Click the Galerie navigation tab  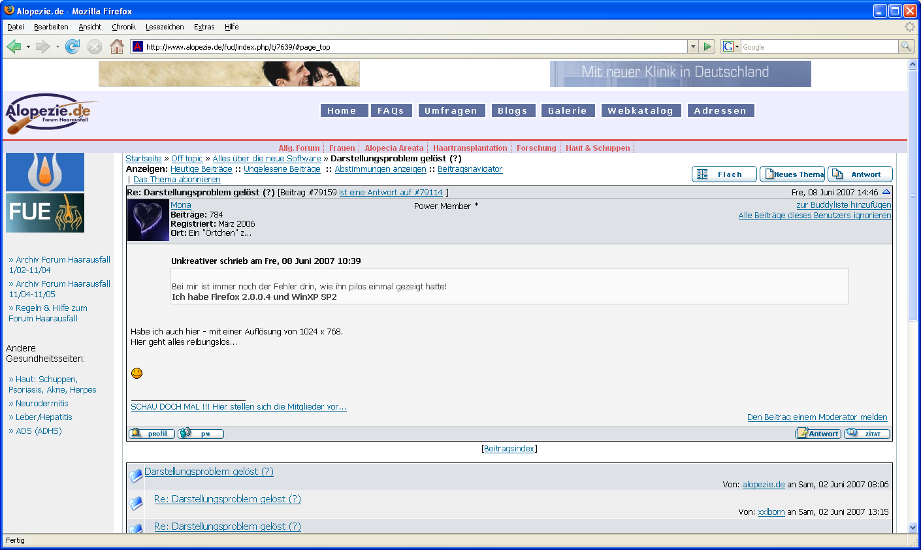click(x=567, y=111)
